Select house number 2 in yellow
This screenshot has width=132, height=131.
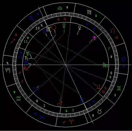[x=44, y=106]
